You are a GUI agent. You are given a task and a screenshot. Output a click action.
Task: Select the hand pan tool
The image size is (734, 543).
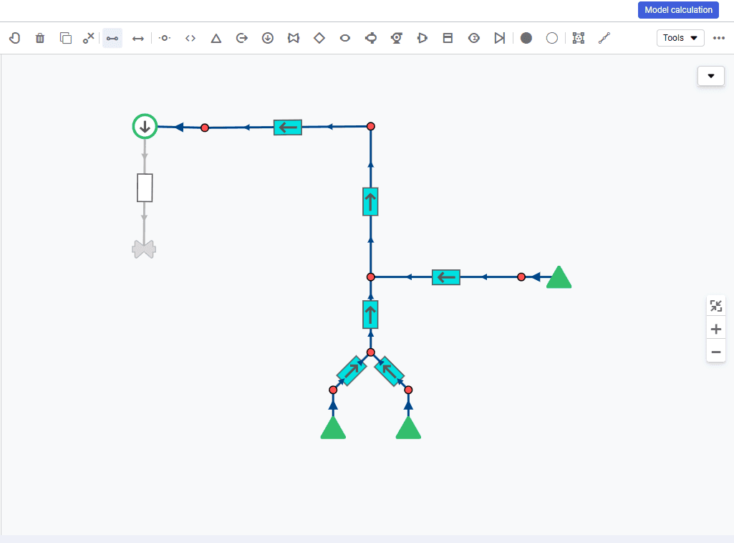[x=14, y=38]
